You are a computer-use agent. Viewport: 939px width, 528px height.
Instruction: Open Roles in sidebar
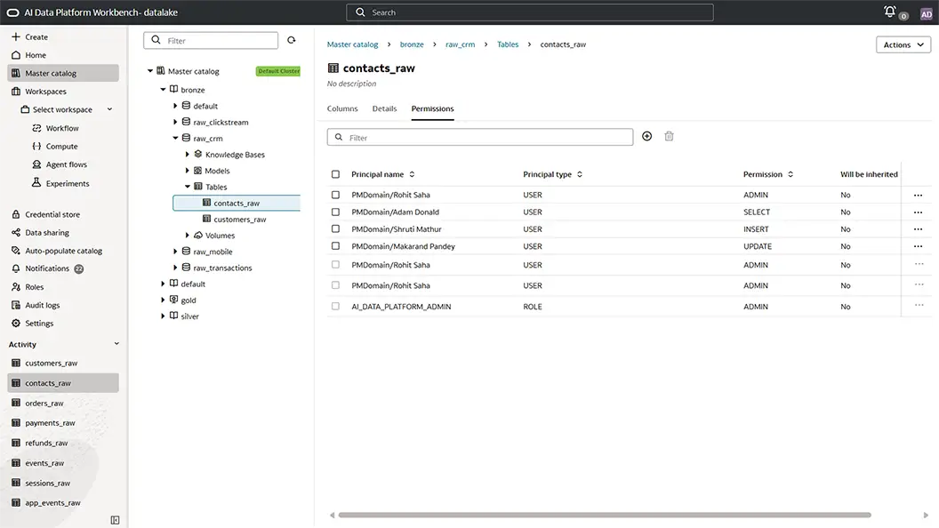(x=34, y=287)
